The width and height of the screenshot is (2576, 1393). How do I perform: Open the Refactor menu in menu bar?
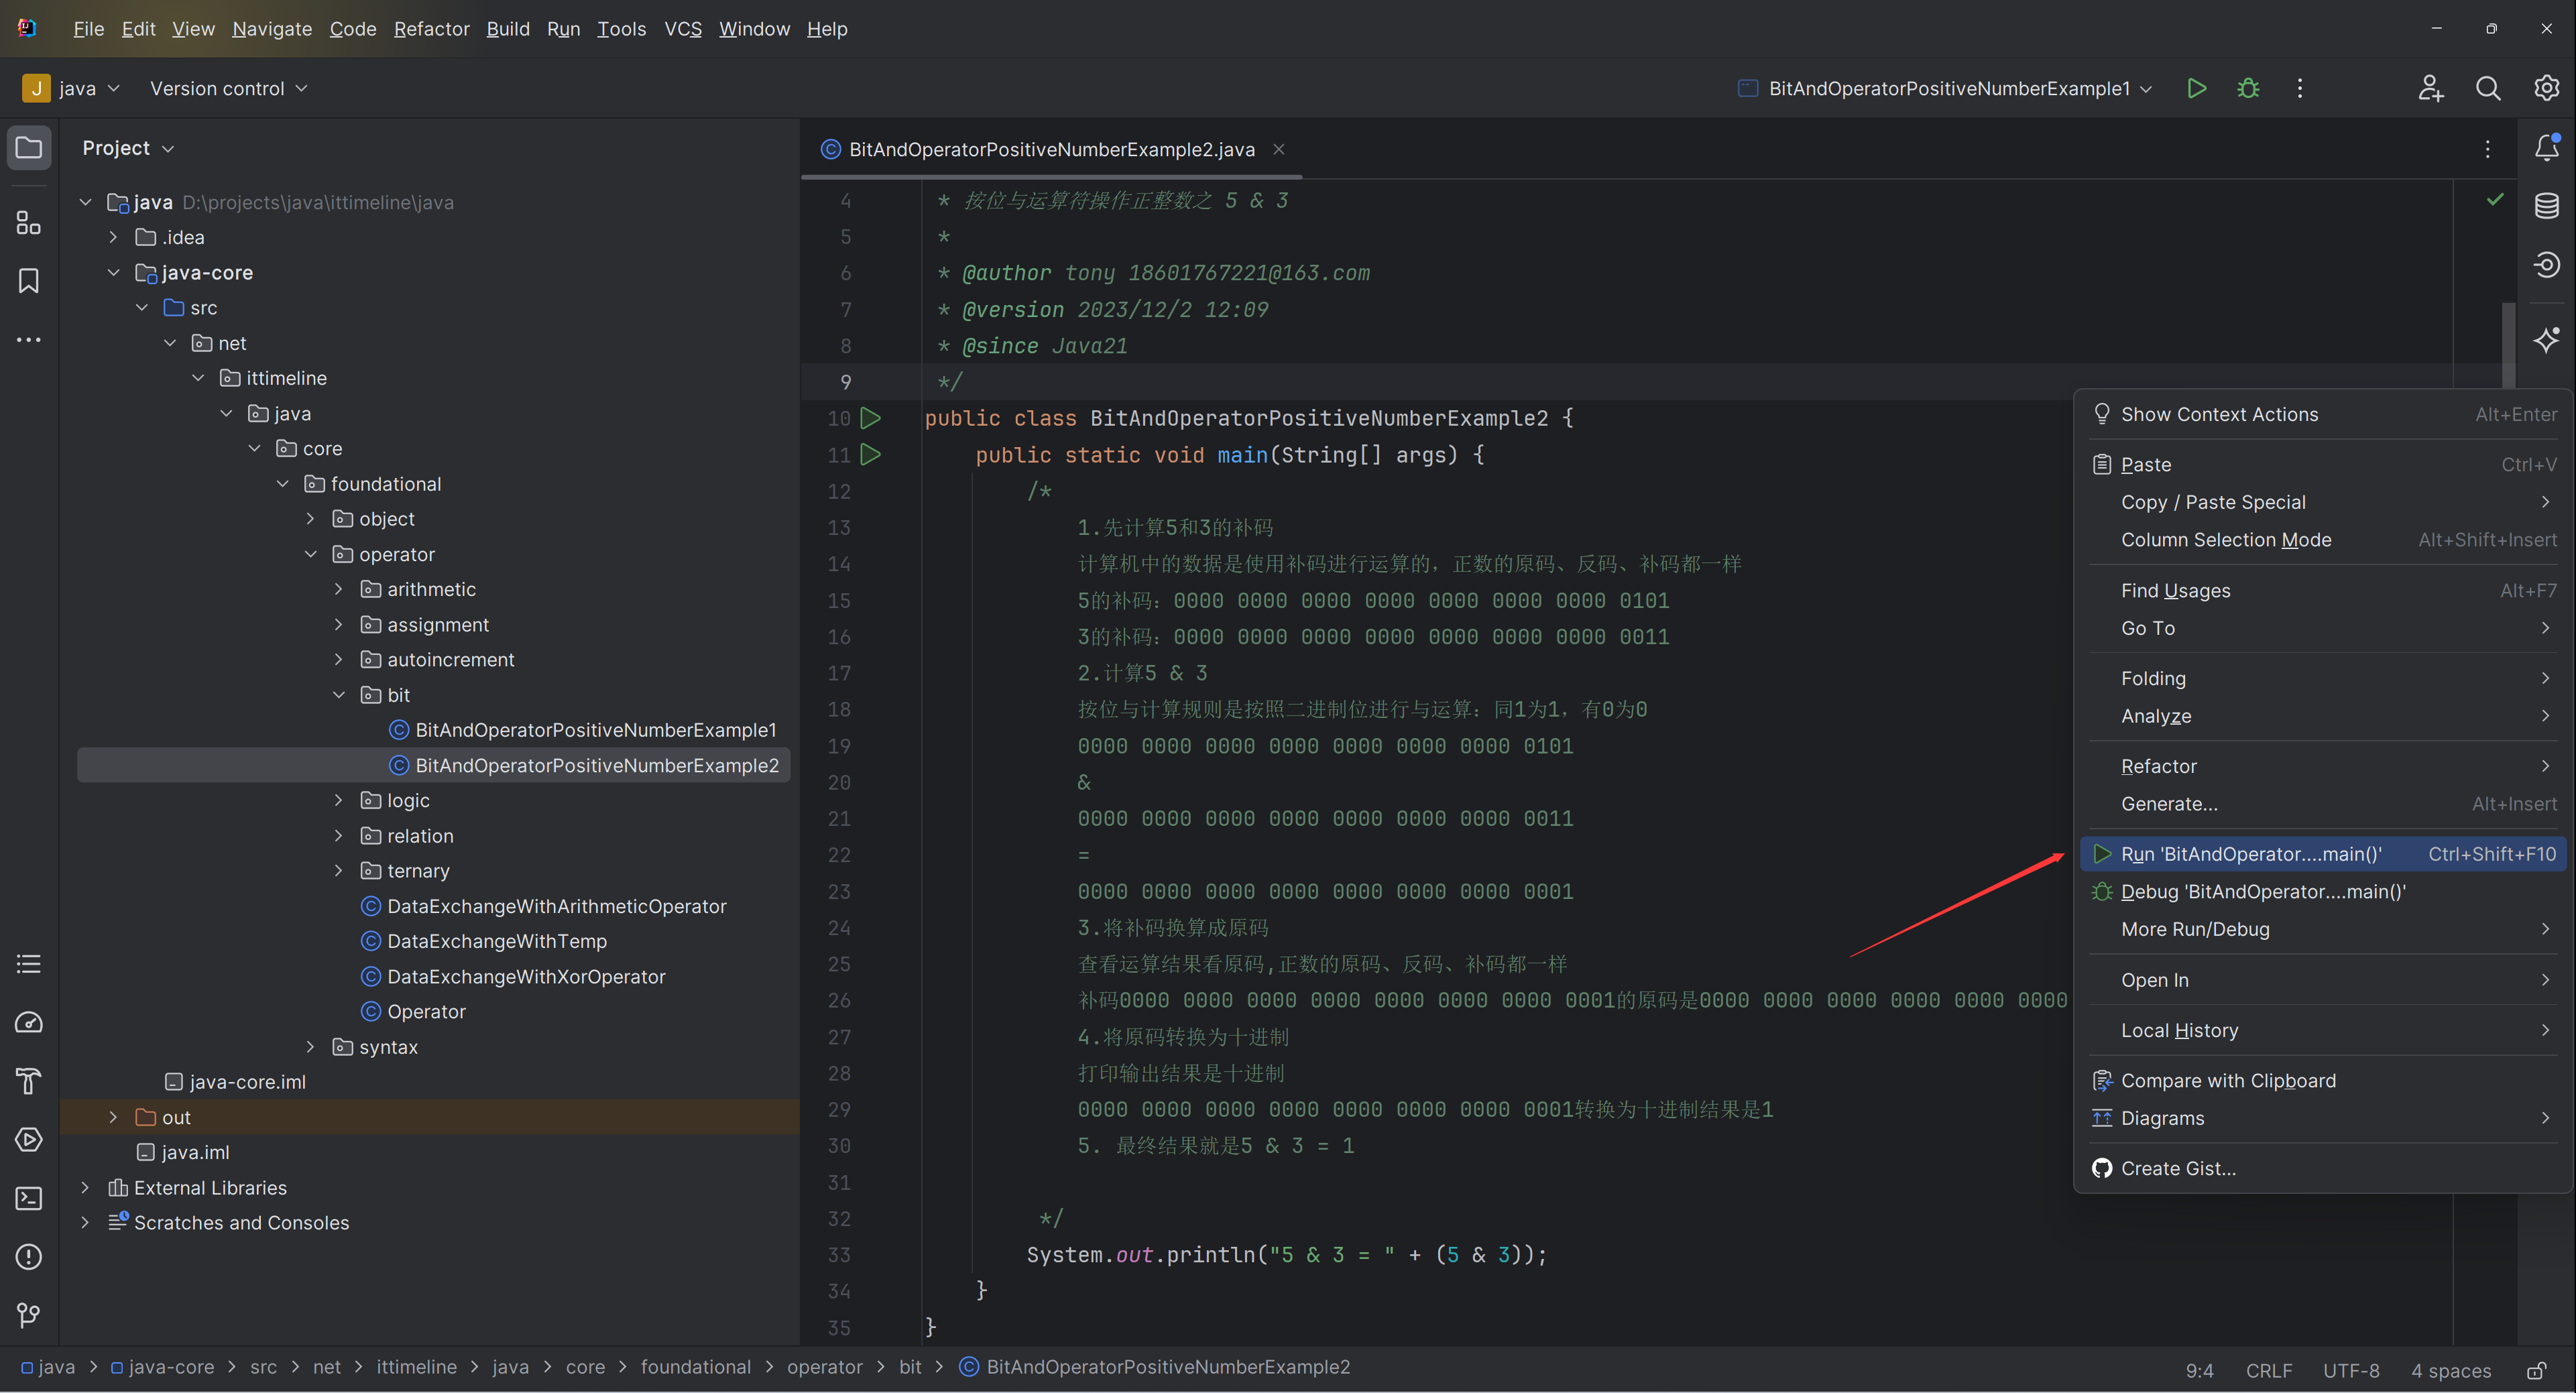point(431,29)
